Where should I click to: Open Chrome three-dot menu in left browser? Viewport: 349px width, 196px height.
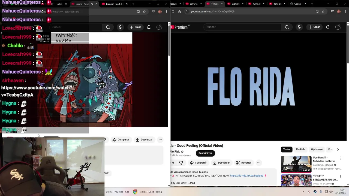click(x=166, y=11)
